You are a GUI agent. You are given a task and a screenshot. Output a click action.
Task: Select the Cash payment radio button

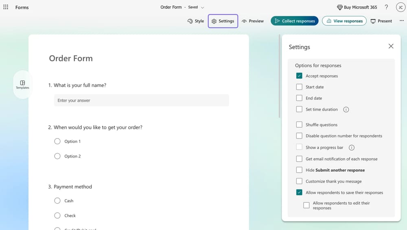[x=57, y=201]
